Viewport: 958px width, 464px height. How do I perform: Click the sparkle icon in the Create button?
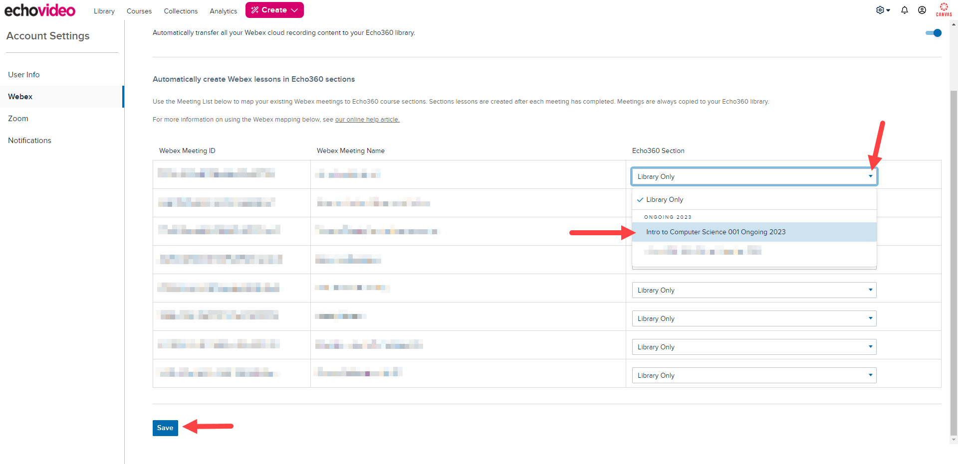click(255, 9)
